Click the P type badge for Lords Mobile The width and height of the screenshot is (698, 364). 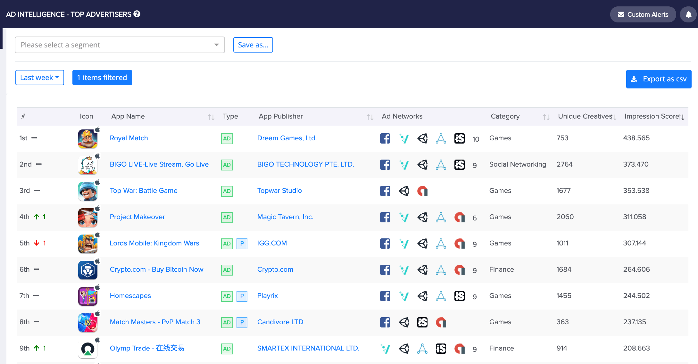coord(242,244)
